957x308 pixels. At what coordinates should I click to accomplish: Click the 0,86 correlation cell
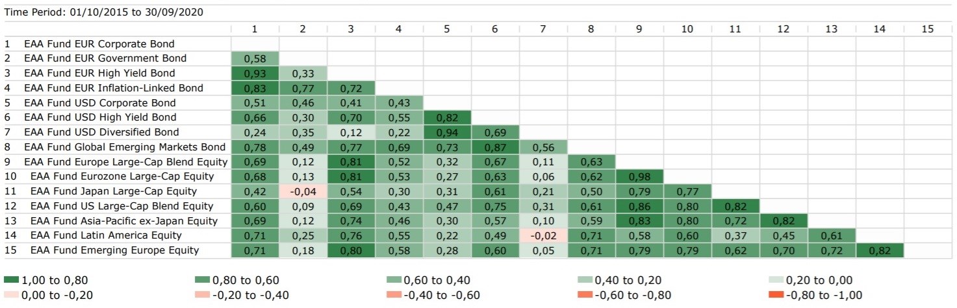[639, 206]
